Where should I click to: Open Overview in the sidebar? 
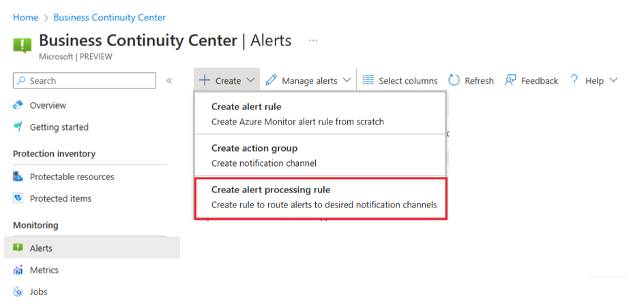tap(48, 105)
